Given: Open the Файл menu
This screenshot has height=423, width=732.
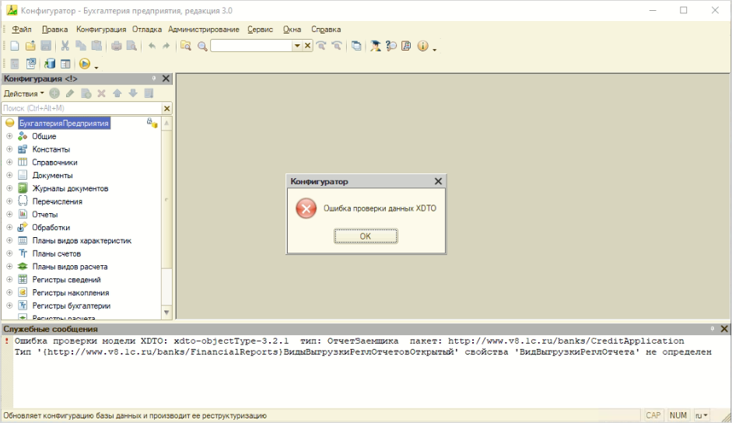Looking at the screenshot, I should point(22,29).
